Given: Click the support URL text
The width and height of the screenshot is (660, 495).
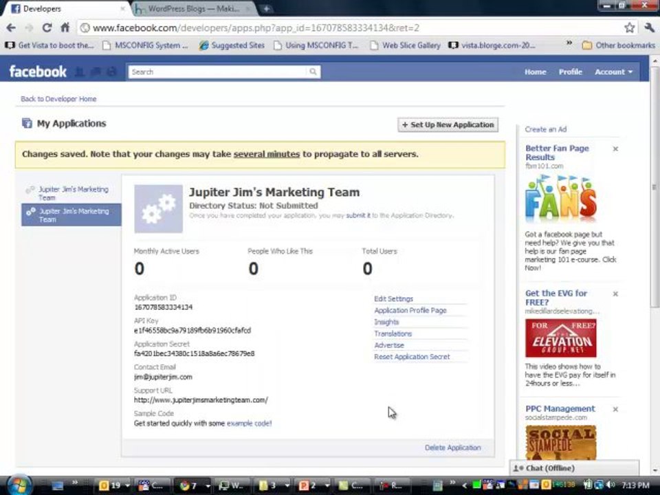Looking at the screenshot, I should (x=201, y=400).
